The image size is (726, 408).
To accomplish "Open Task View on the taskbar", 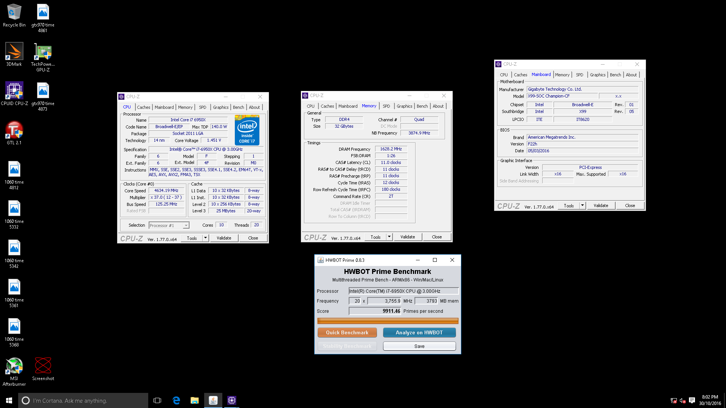I will tap(157, 400).
